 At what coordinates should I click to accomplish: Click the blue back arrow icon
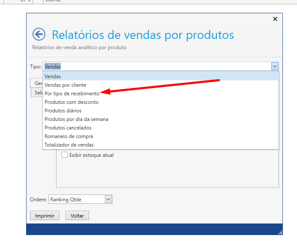[x=39, y=35]
